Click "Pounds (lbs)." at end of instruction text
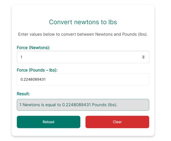 [x=135, y=34]
